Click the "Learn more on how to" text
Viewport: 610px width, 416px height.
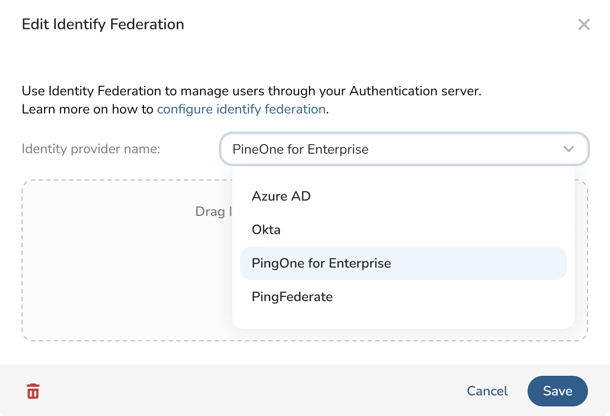coord(88,109)
